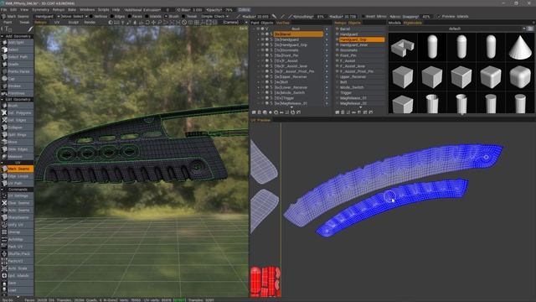The height and width of the screenshot is (302, 536).
Task: Switch to the Paint Objects tab
Action: click(262, 23)
